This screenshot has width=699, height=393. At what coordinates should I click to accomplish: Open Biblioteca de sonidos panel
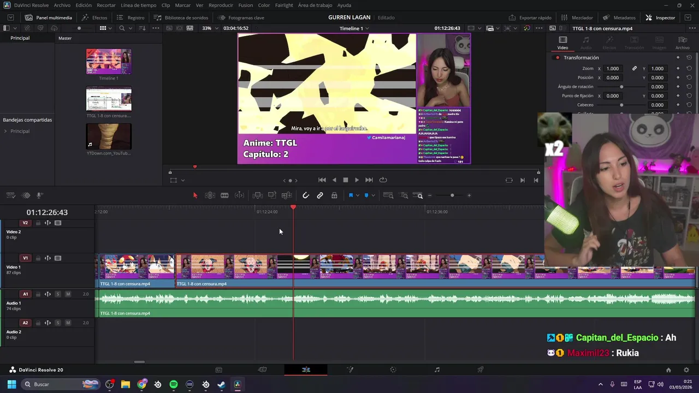click(x=181, y=17)
